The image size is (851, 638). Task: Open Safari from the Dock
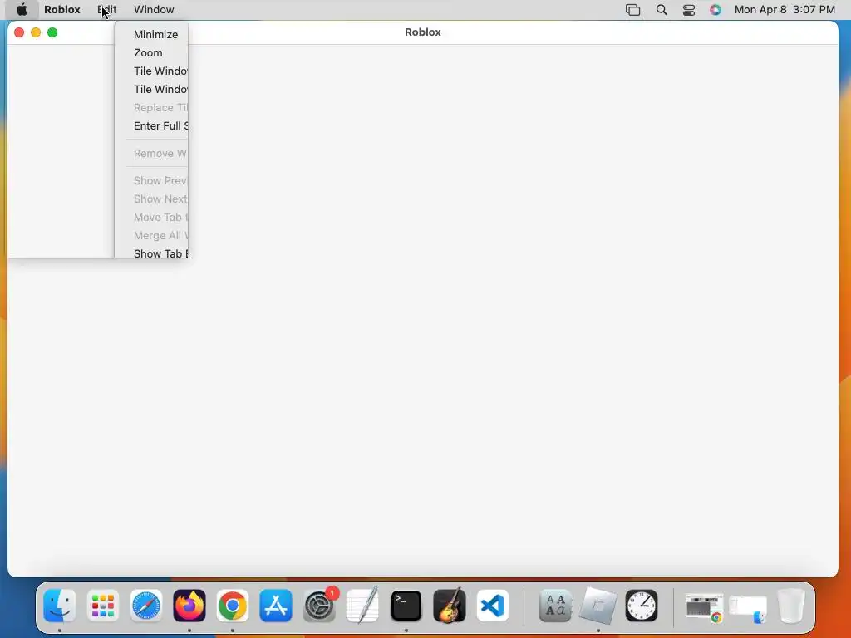coord(146,606)
